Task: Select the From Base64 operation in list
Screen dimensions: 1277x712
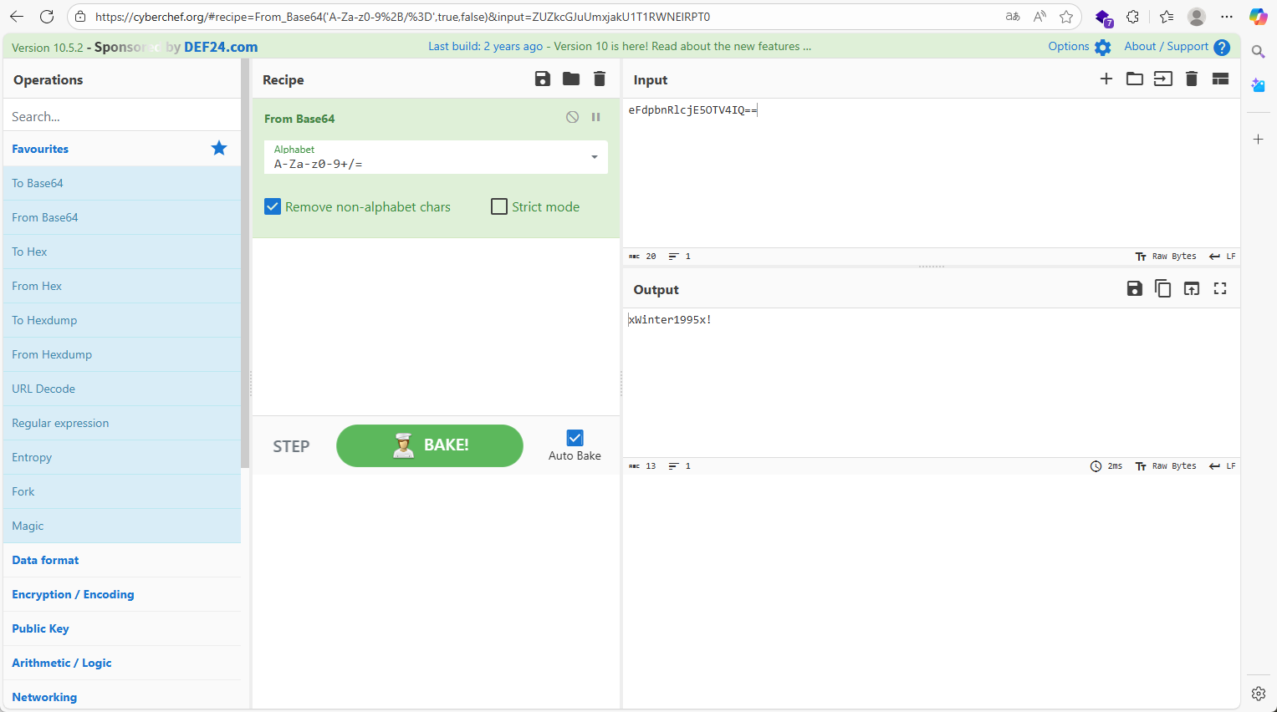Action: [x=122, y=217]
